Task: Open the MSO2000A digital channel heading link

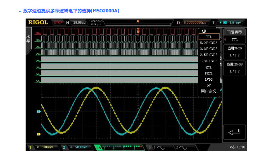Action: (x=71, y=11)
